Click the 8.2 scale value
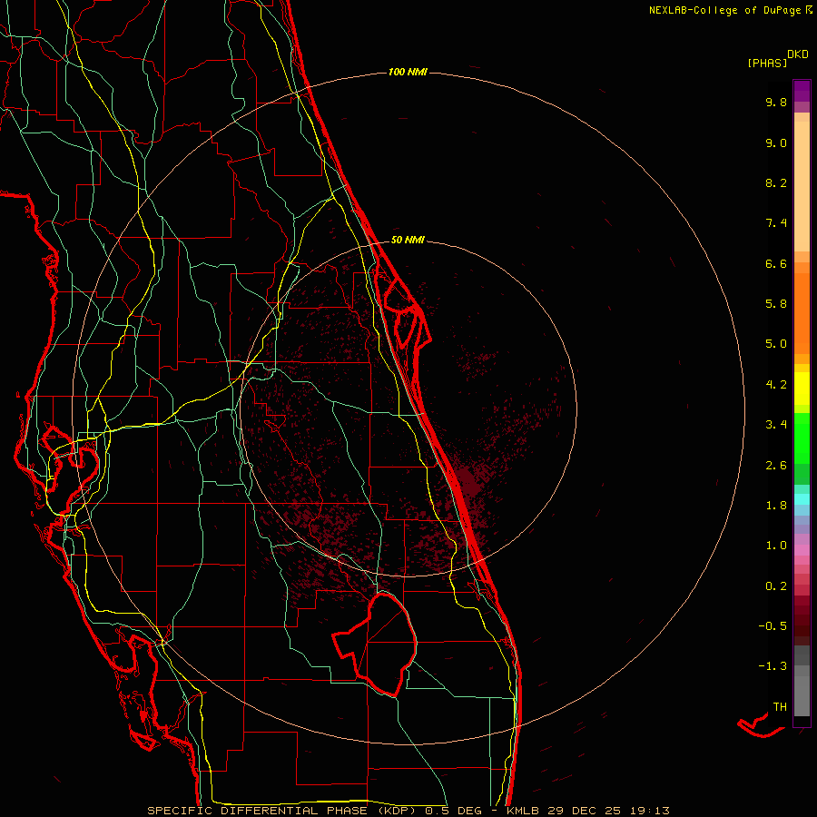The width and height of the screenshot is (817, 817). tap(776, 182)
